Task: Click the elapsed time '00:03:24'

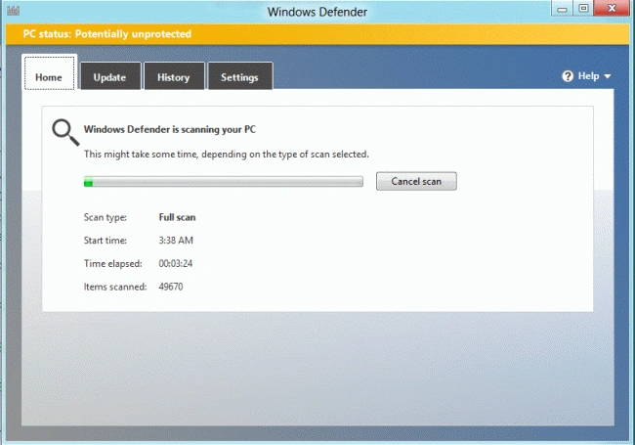Action: click(x=175, y=263)
